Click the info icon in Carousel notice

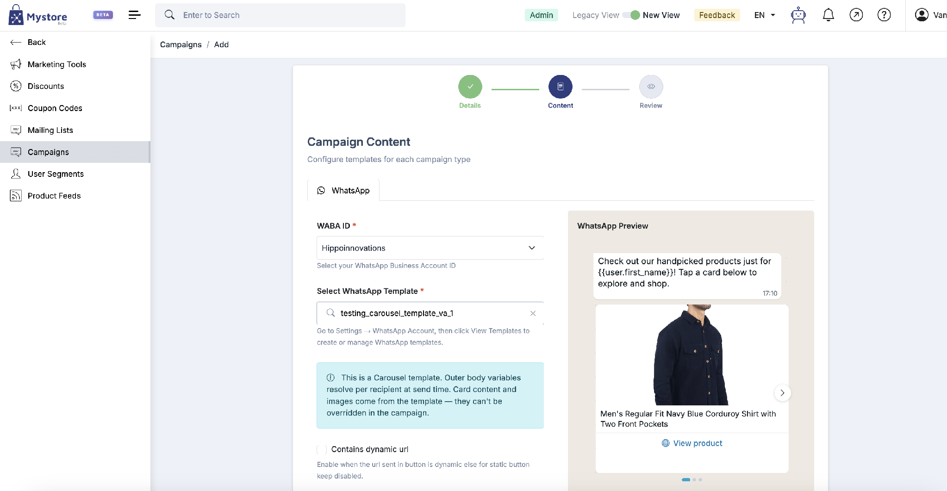coord(330,378)
